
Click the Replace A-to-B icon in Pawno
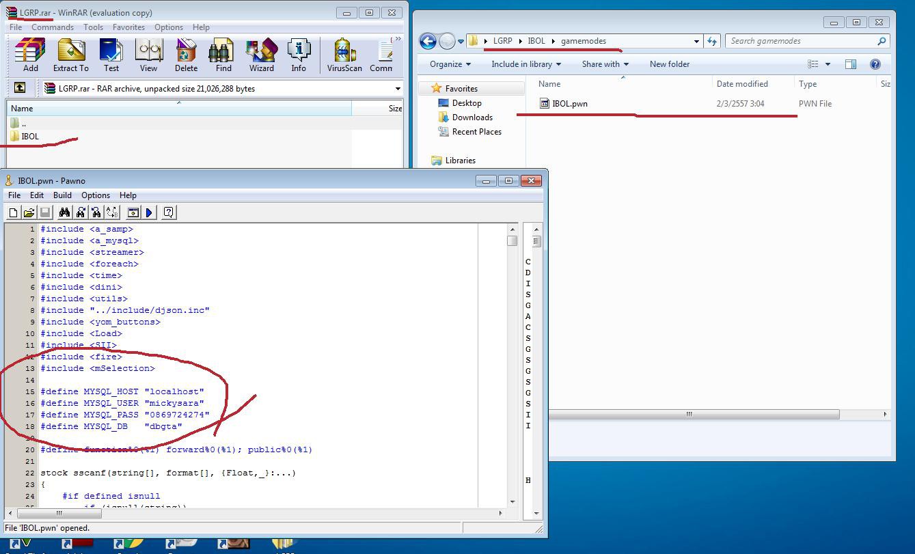click(x=112, y=212)
